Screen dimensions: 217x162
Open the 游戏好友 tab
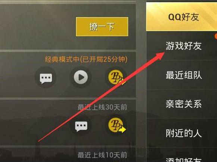click(182, 46)
